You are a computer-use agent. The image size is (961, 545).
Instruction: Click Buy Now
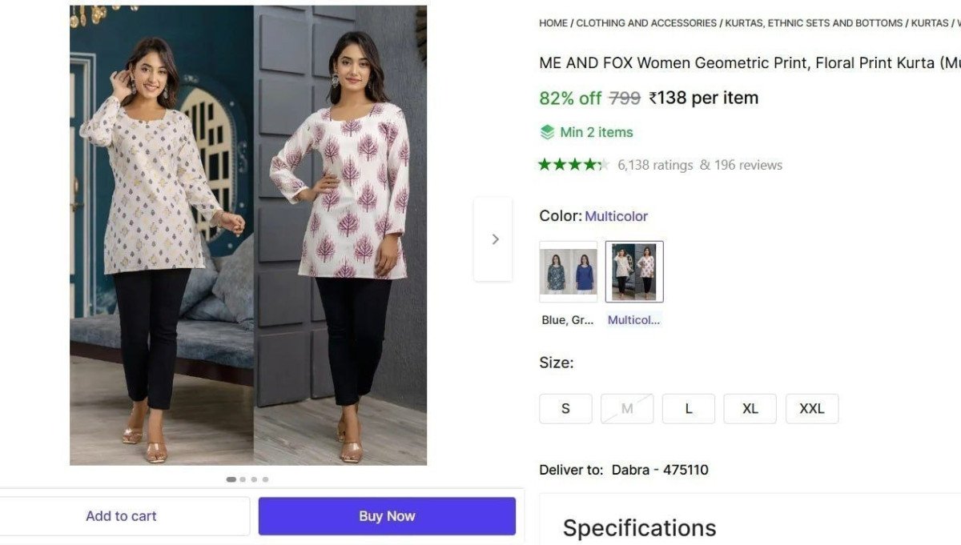pyautogui.click(x=387, y=515)
